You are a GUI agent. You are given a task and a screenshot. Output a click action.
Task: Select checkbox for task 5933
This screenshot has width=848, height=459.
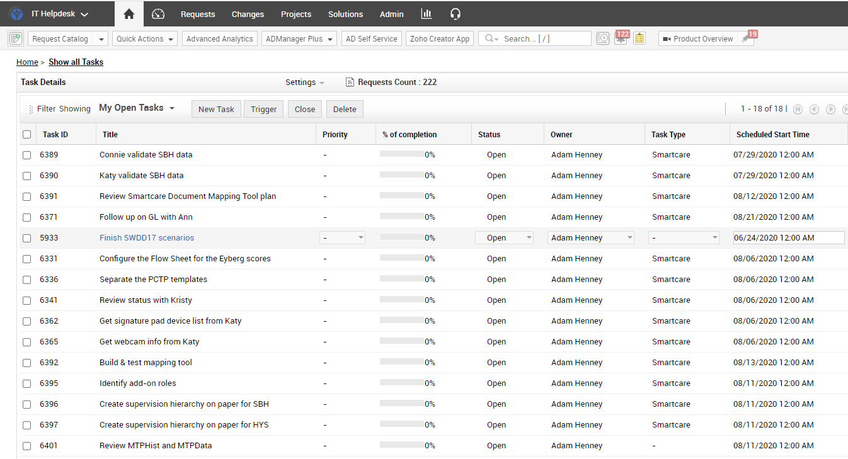26,238
